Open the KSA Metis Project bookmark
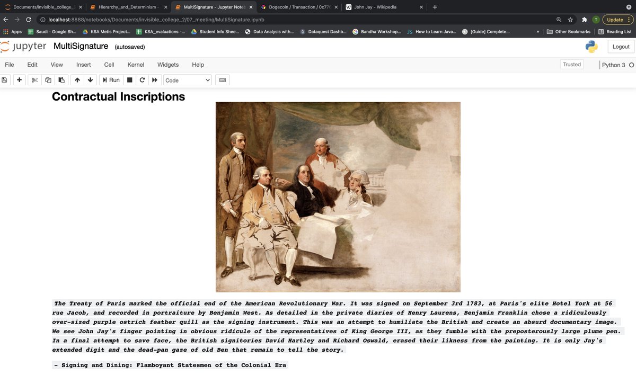Screen dimensions: 636x375 pos(107,32)
